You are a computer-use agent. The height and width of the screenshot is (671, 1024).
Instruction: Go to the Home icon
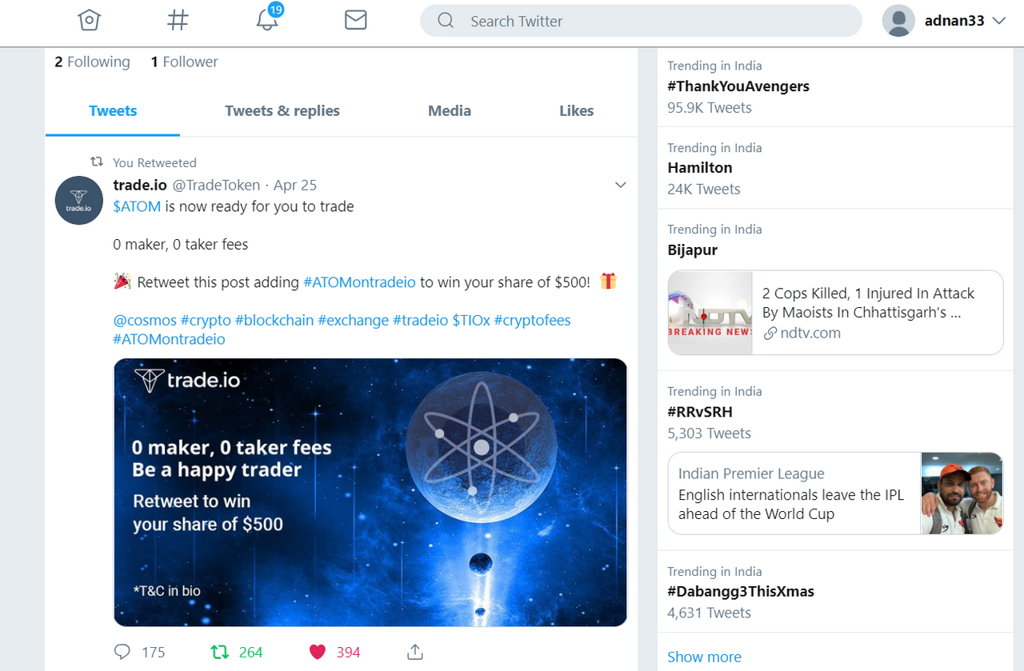[89, 20]
